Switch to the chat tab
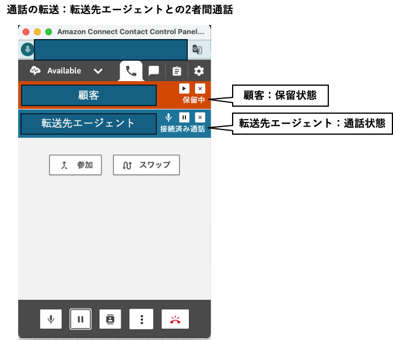393x340 pixels. click(153, 71)
